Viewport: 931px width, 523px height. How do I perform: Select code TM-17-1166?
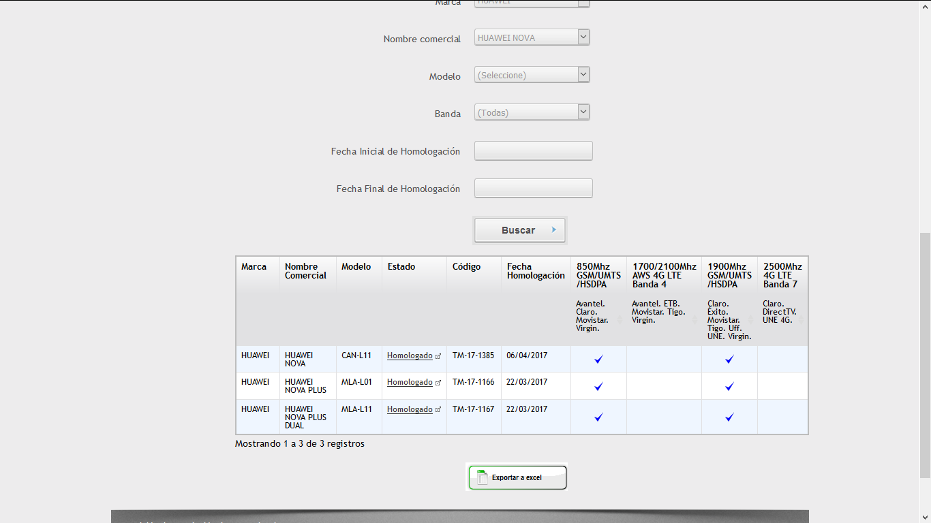point(473,382)
